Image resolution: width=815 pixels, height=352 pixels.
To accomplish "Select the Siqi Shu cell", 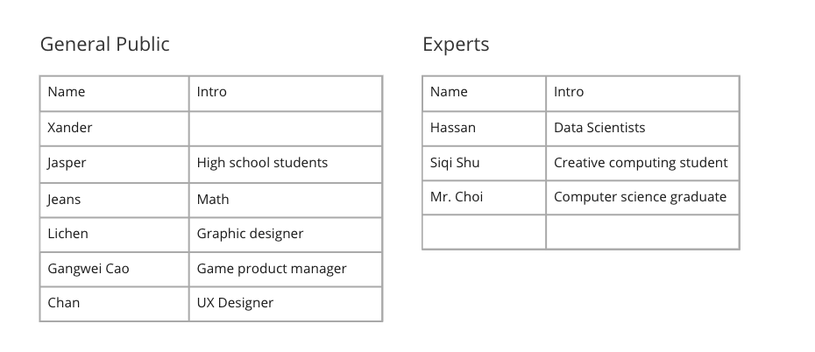I will pos(484,163).
